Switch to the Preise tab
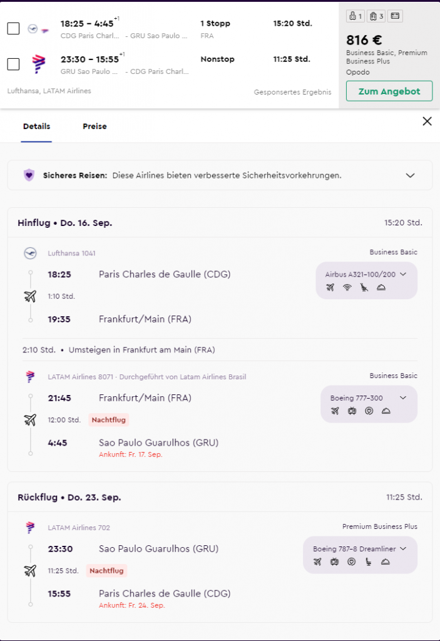440x641 pixels. [95, 126]
